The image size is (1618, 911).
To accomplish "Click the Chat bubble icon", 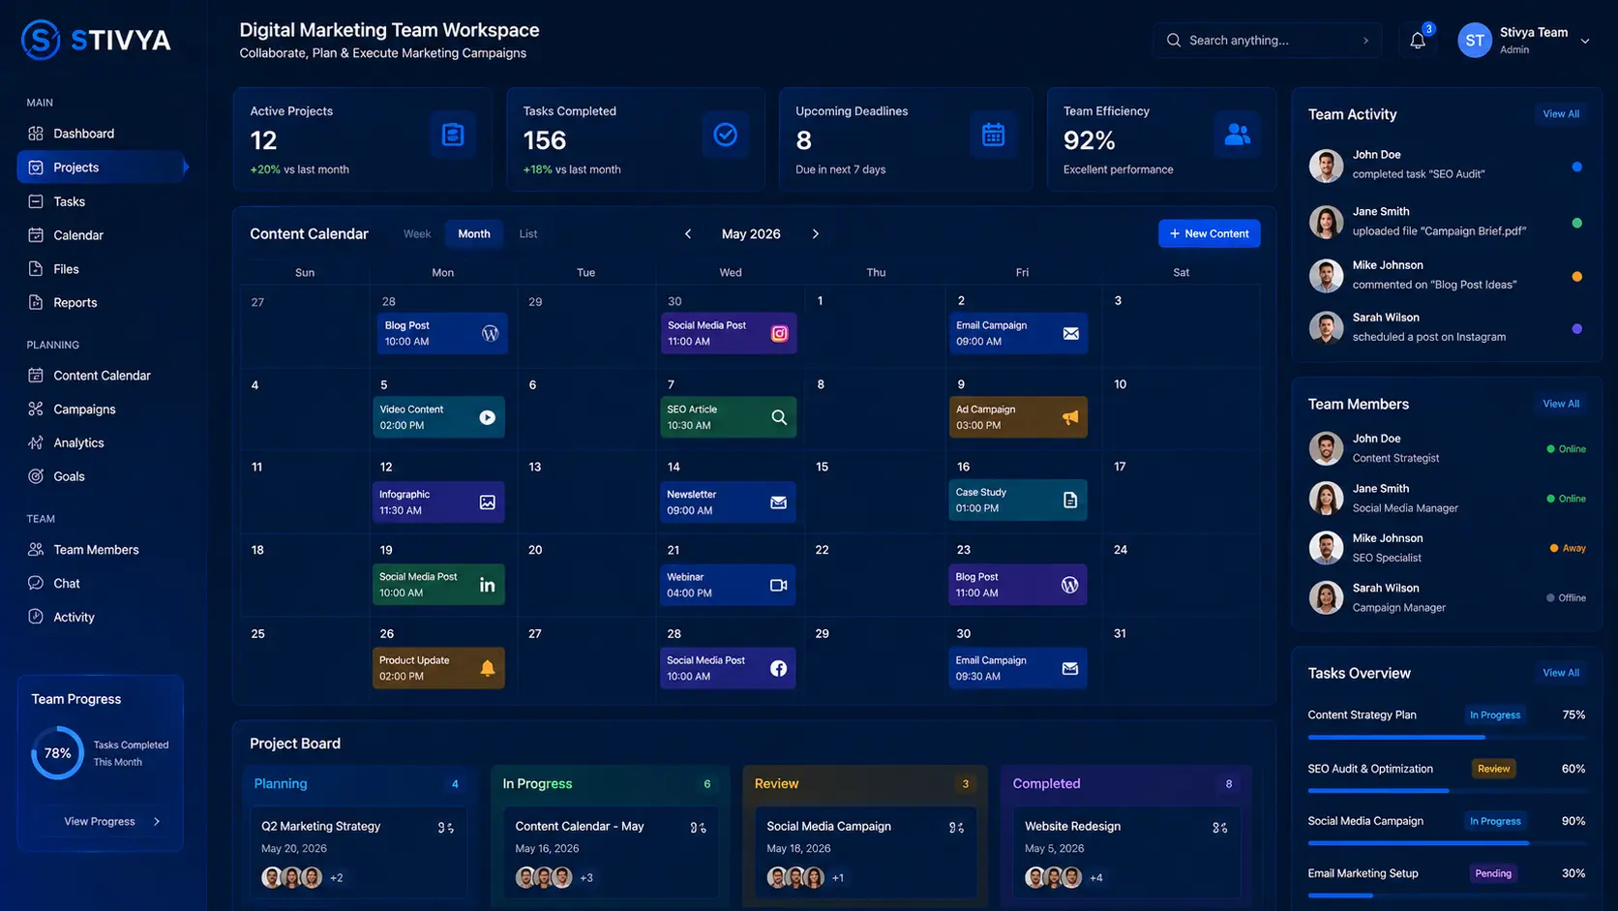I will tap(36, 583).
